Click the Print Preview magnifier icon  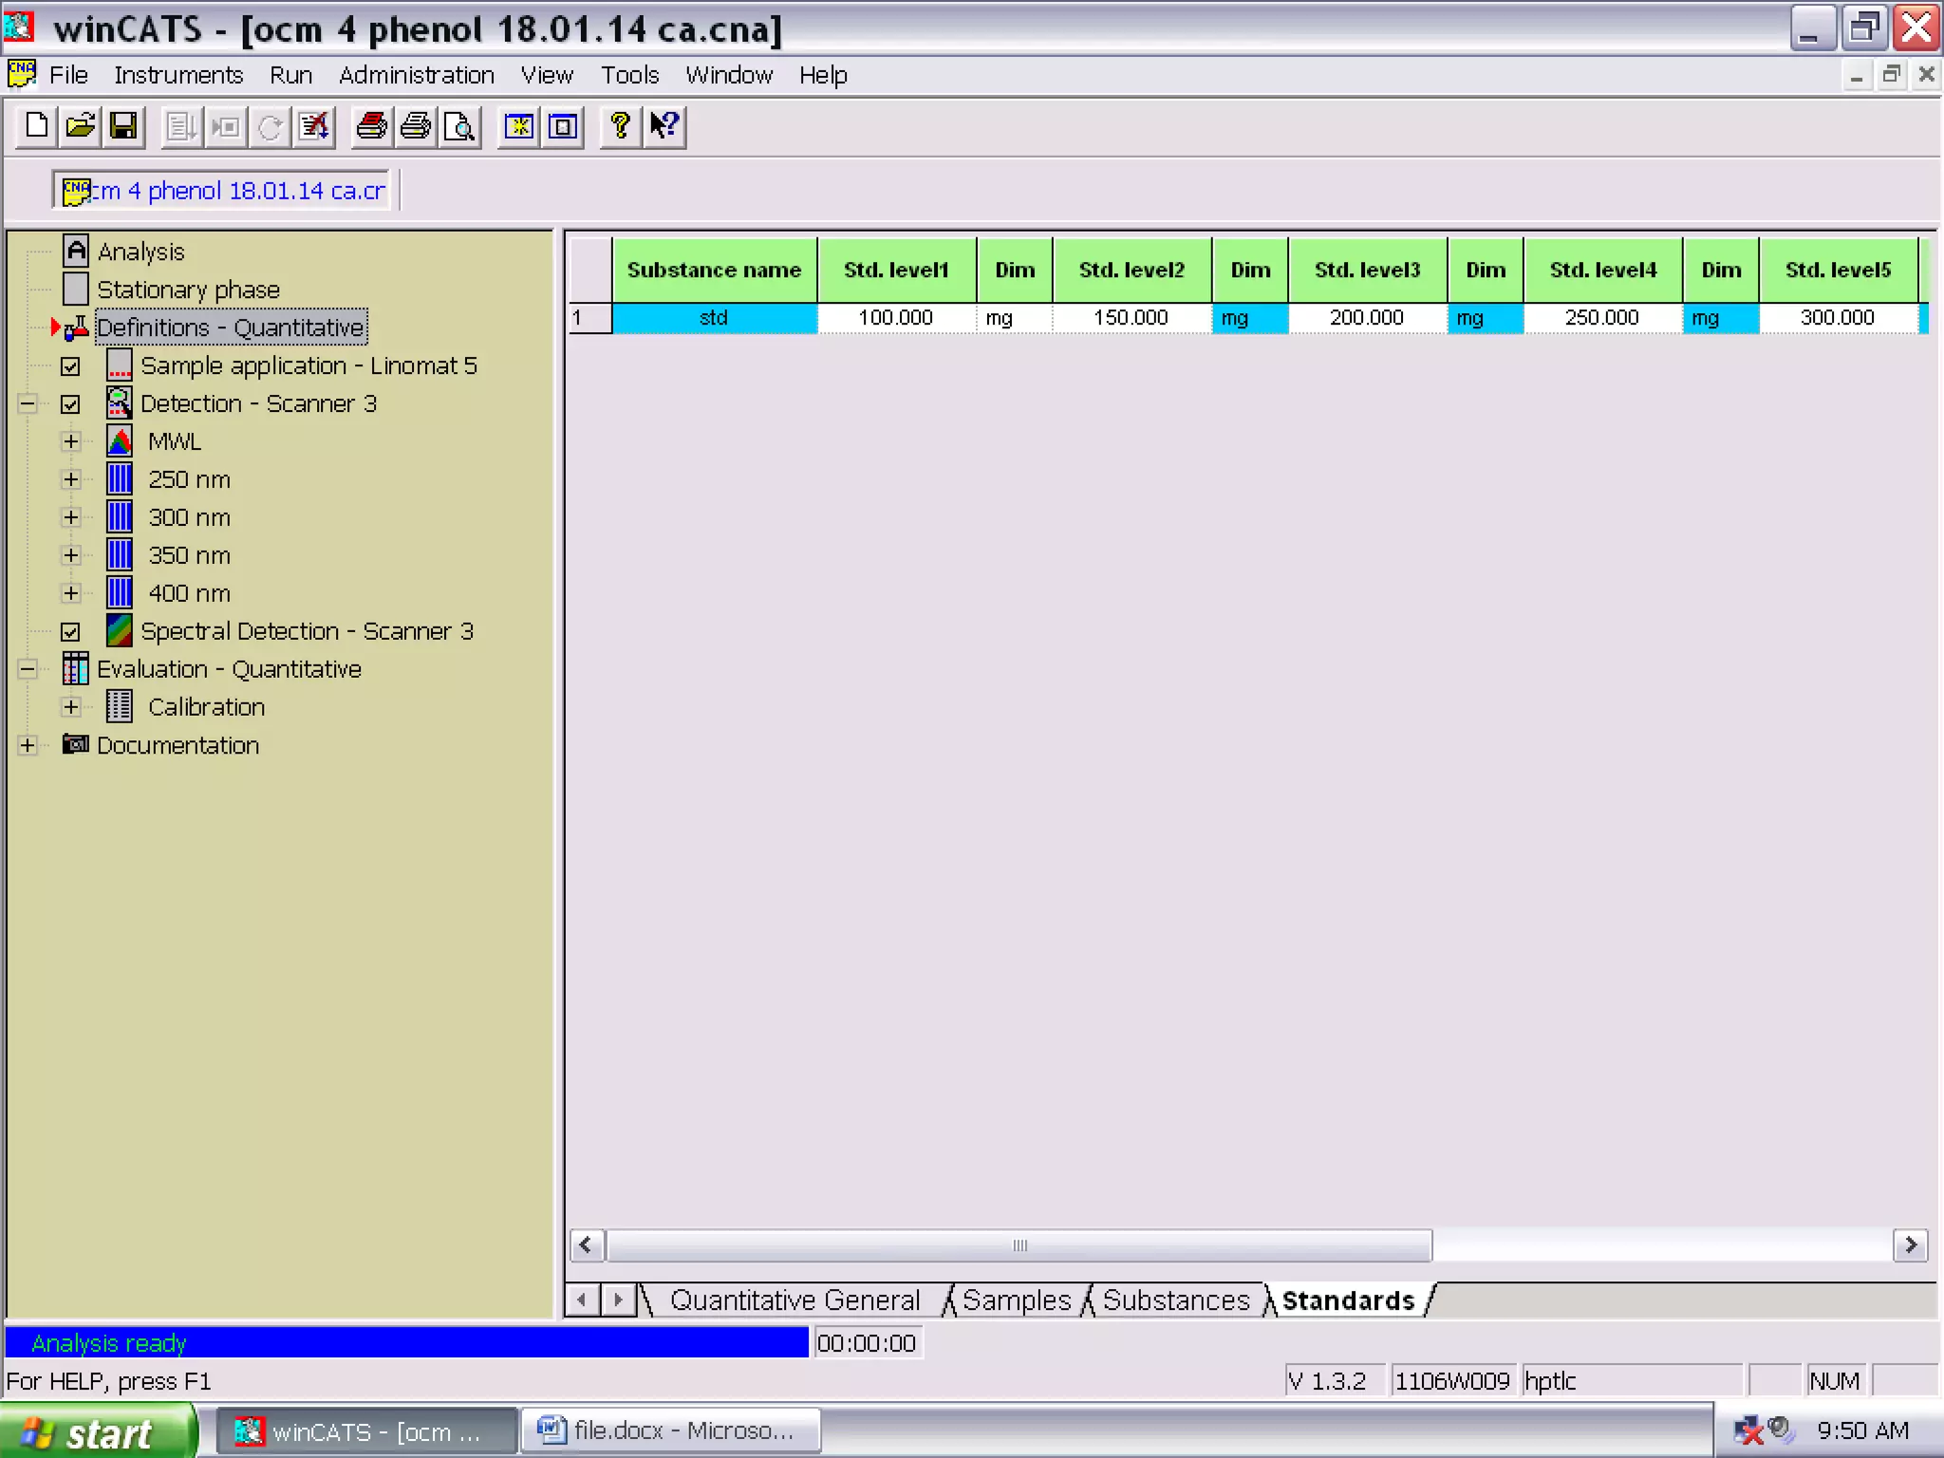point(459,126)
